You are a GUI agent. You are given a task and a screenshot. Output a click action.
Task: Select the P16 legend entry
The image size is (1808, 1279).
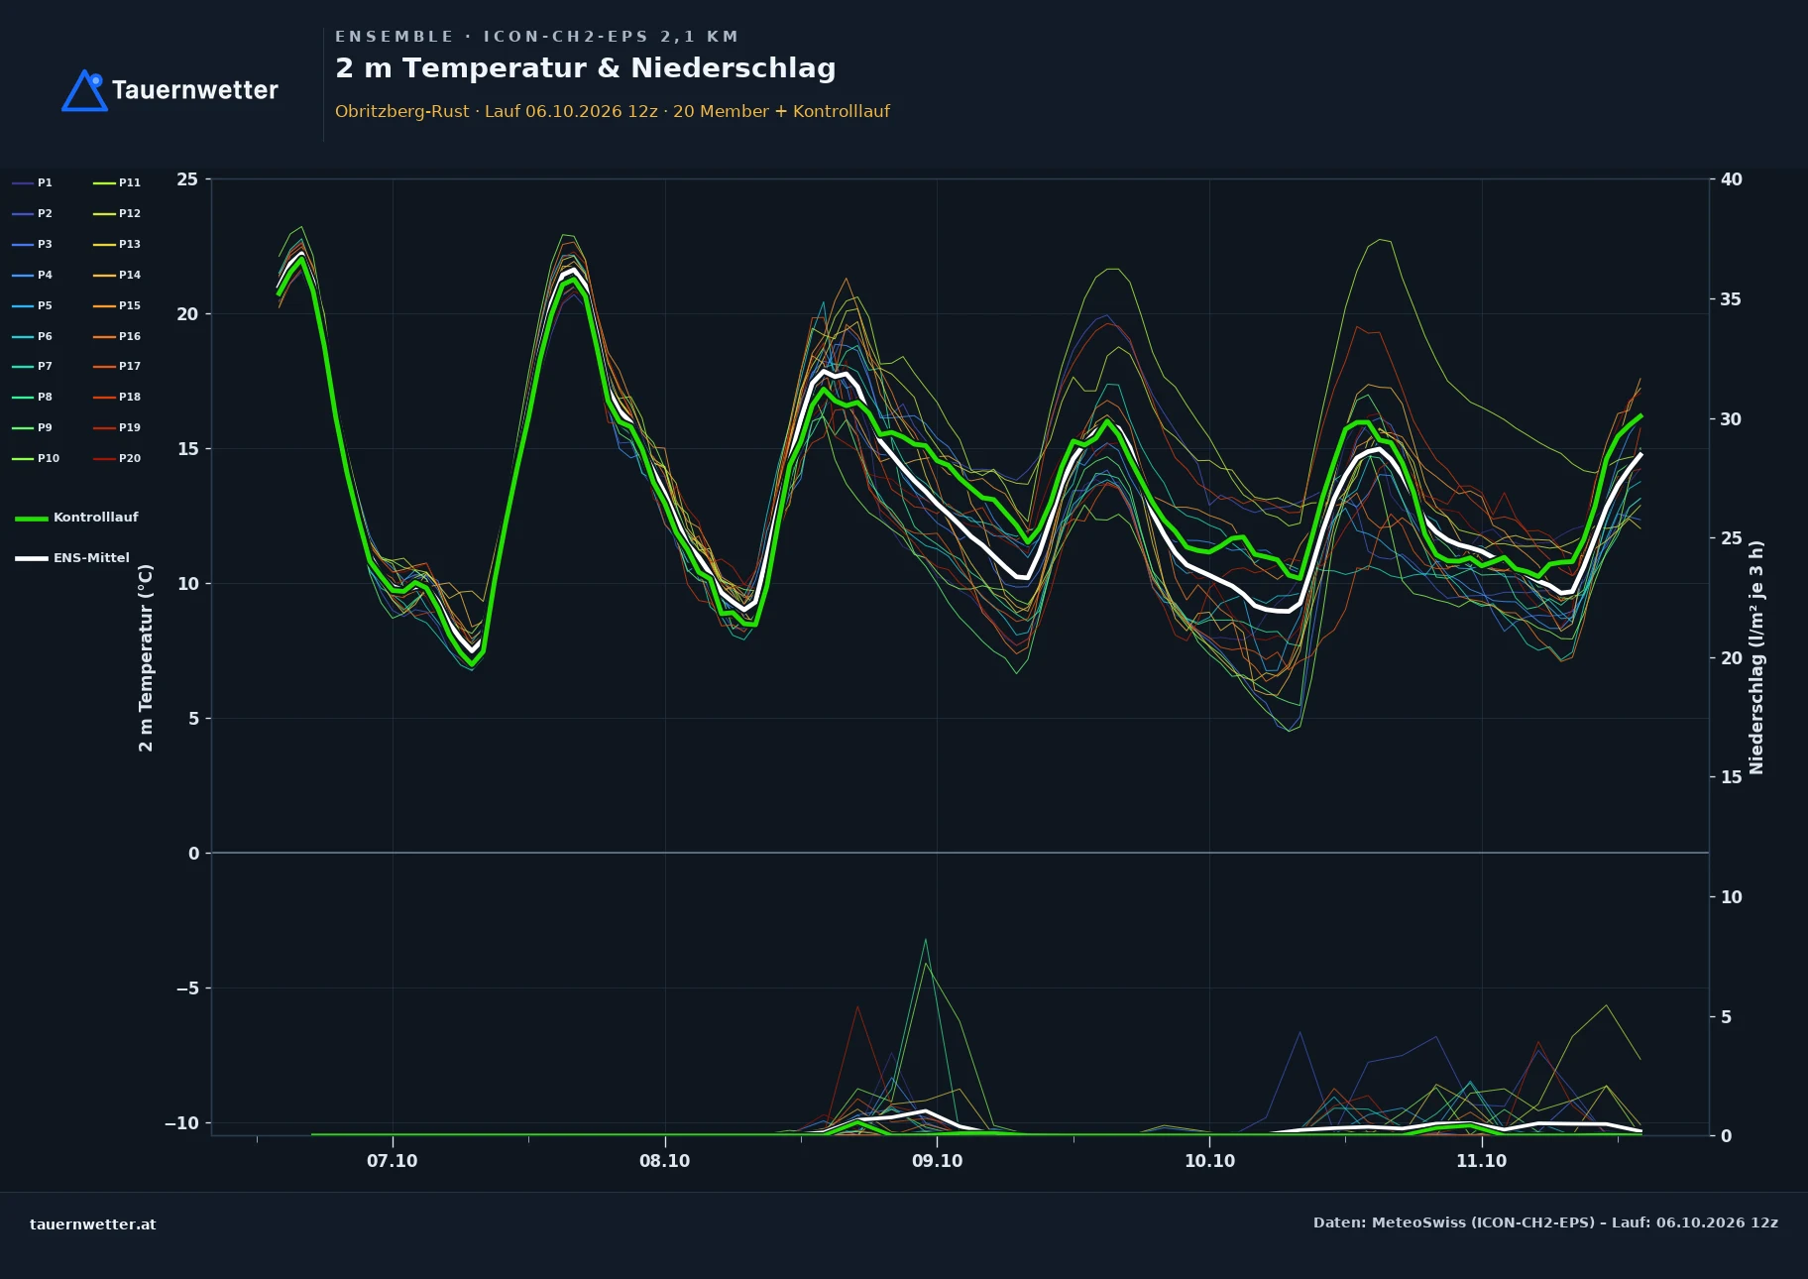point(117,336)
